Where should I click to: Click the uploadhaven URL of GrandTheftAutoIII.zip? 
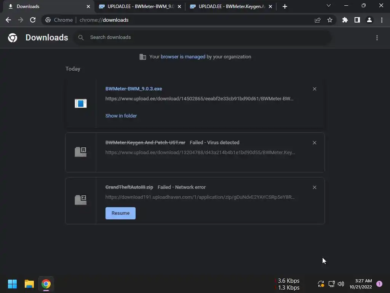tap(200, 197)
